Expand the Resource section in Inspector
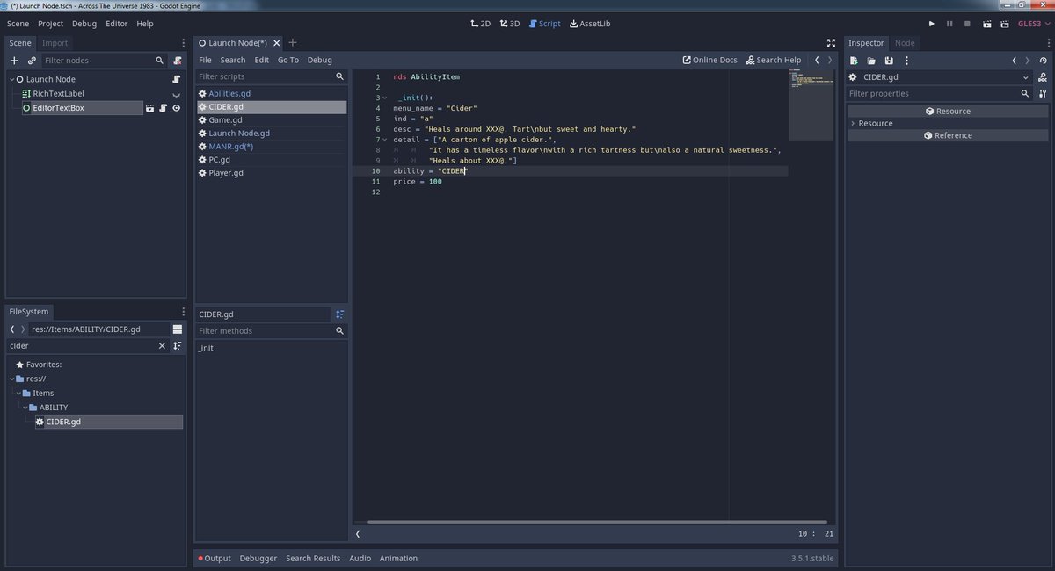 [x=853, y=123]
